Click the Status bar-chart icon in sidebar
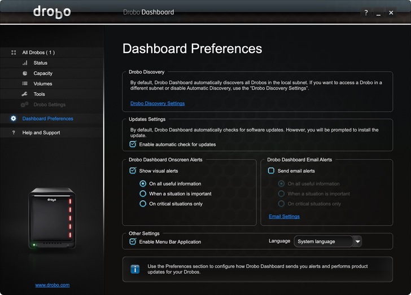Viewport: 411px width, 295px height. (25, 63)
